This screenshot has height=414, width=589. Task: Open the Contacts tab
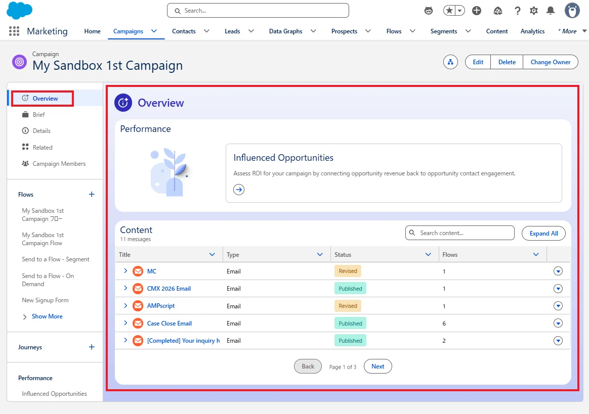184,31
